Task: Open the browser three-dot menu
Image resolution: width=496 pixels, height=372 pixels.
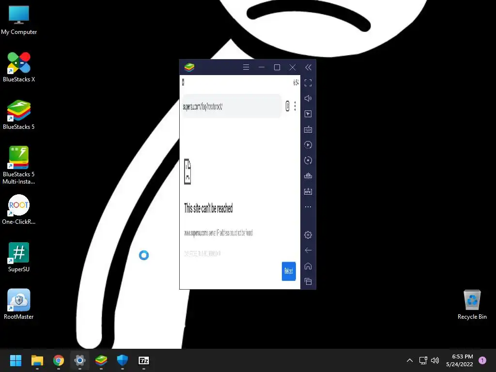Action: [295, 106]
